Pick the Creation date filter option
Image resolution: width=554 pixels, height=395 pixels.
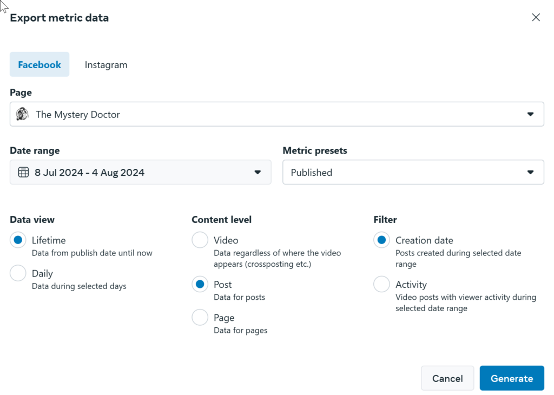382,240
